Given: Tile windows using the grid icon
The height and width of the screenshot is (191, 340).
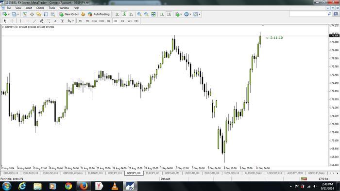Looking at the screenshot, I should (153, 14).
